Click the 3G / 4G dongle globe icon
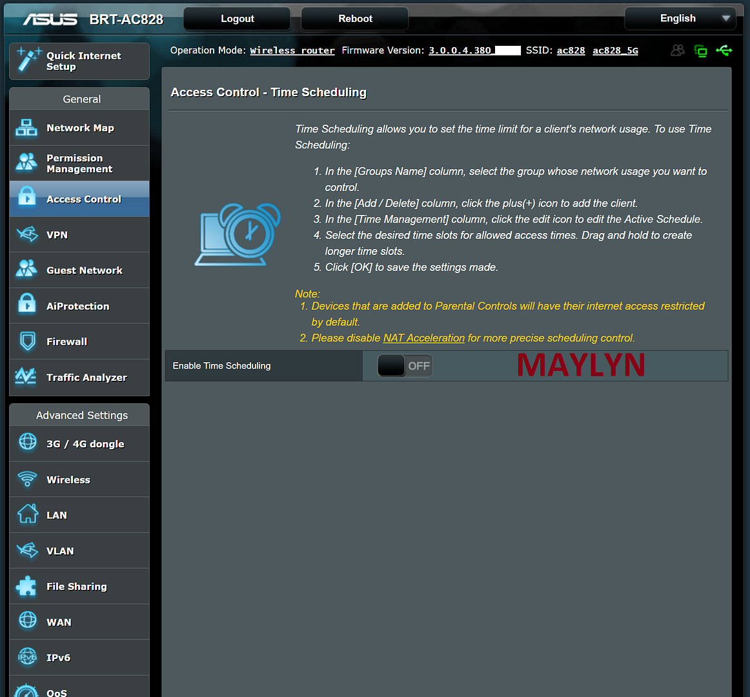 tap(27, 442)
